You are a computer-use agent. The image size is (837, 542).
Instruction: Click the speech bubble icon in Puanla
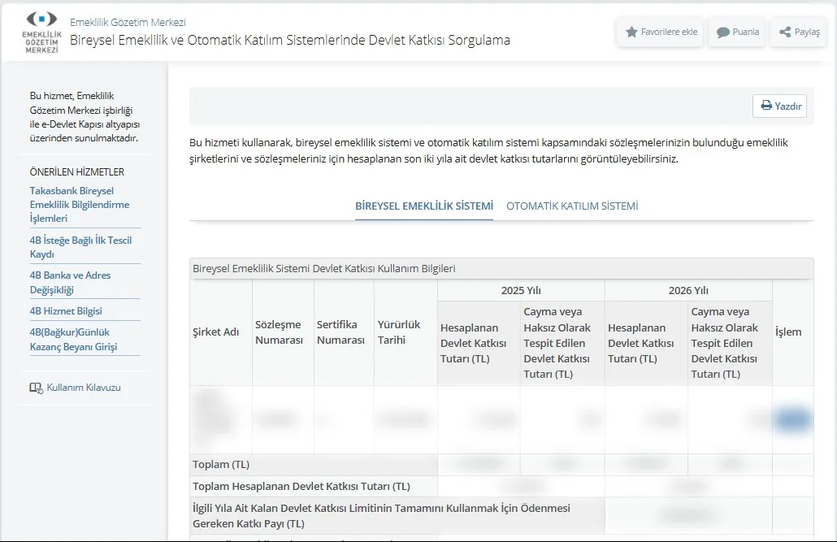tap(722, 32)
